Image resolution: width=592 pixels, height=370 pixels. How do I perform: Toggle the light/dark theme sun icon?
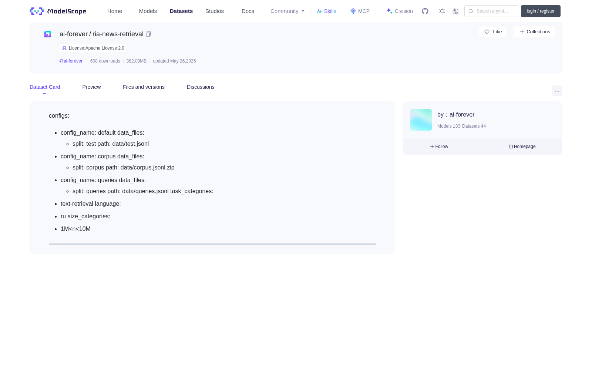pyautogui.click(x=442, y=11)
